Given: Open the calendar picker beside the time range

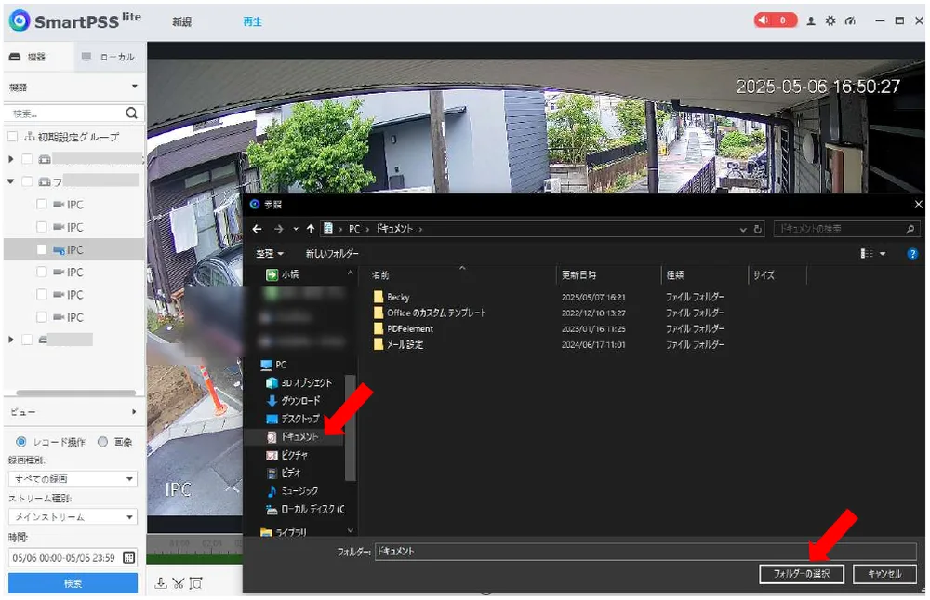Looking at the screenshot, I should pyautogui.click(x=128, y=557).
